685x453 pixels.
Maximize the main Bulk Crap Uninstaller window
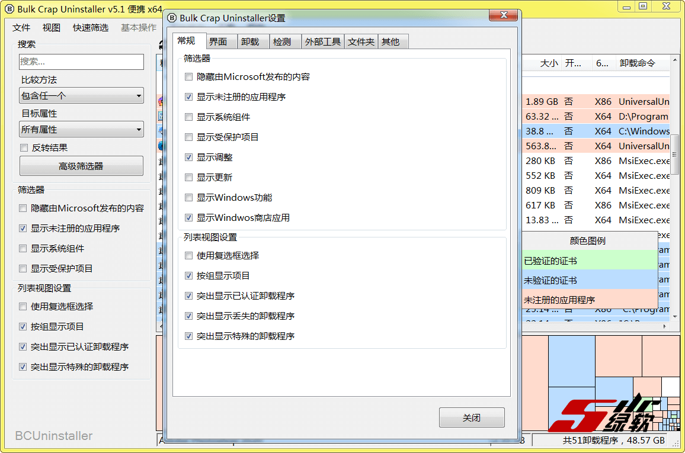(x=643, y=6)
